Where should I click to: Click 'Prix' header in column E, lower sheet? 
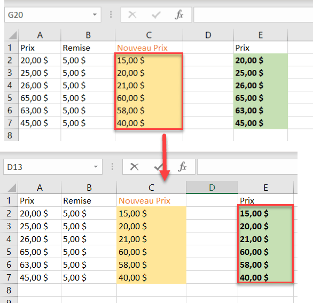tap(265, 200)
